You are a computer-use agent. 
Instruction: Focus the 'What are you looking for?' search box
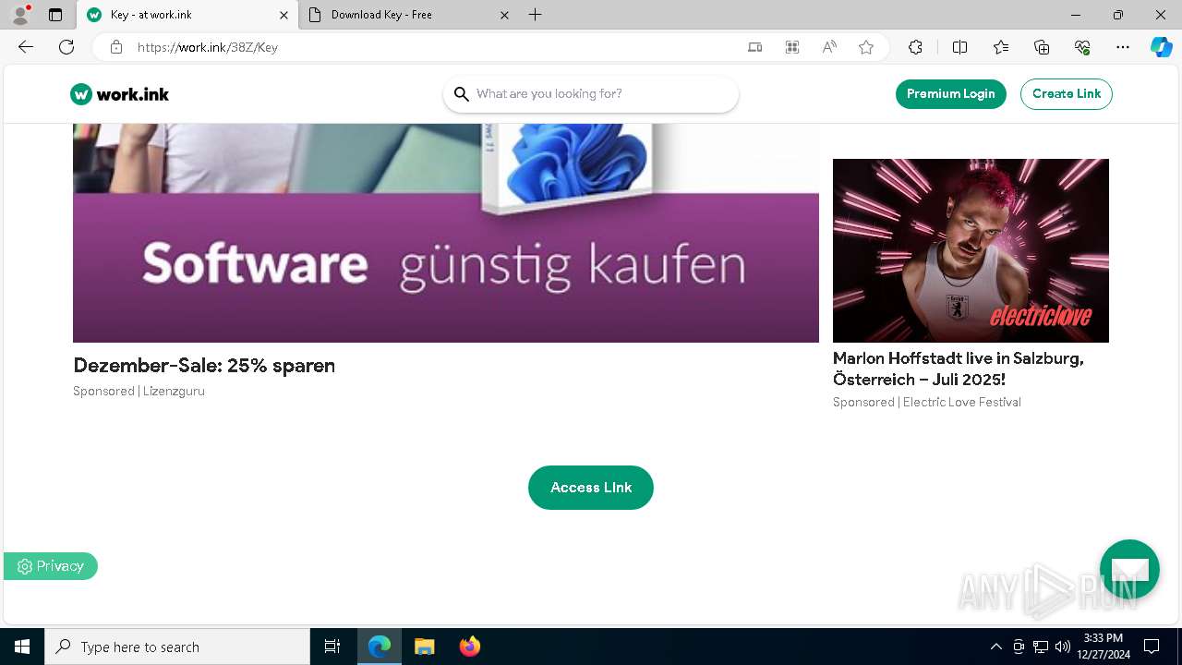pyautogui.click(x=591, y=94)
